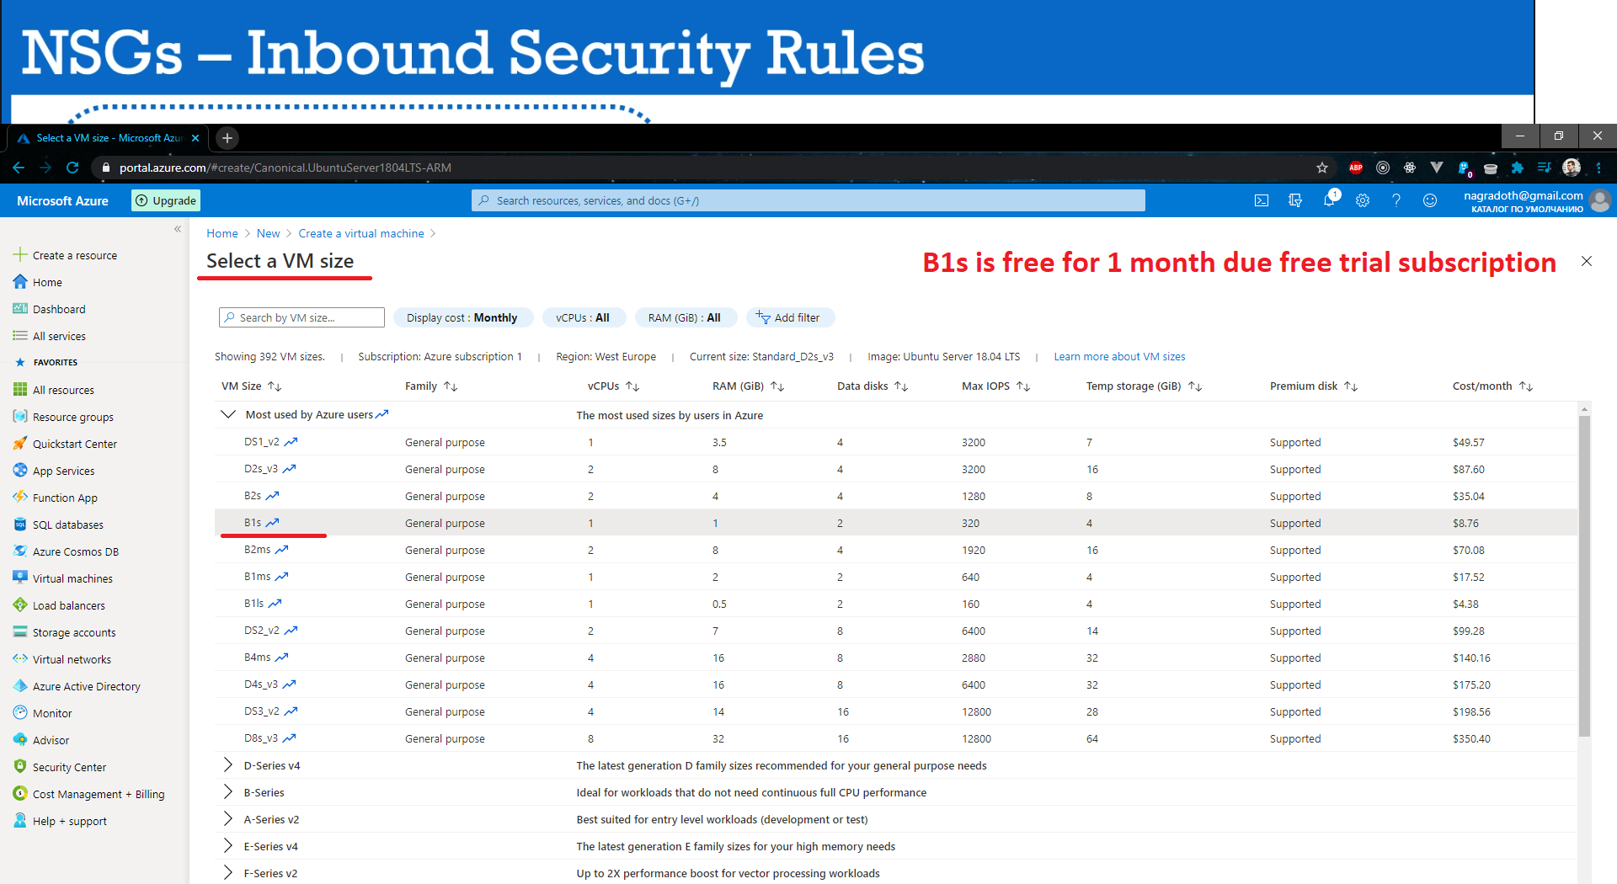Open RAM (GiB) All filter
This screenshot has height=884, width=1617.
coord(685,317)
